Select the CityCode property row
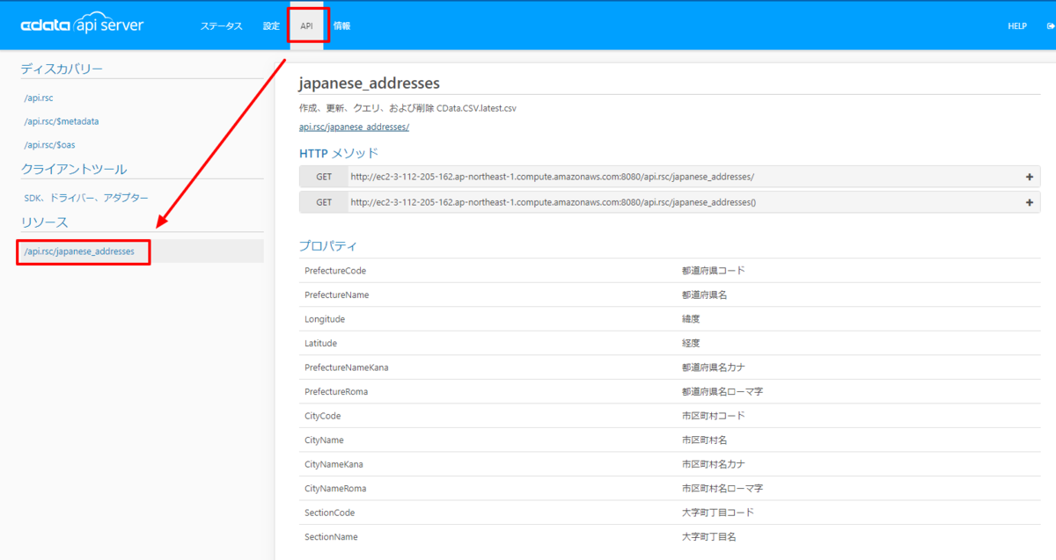The width and height of the screenshot is (1056, 560). click(670, 416)
